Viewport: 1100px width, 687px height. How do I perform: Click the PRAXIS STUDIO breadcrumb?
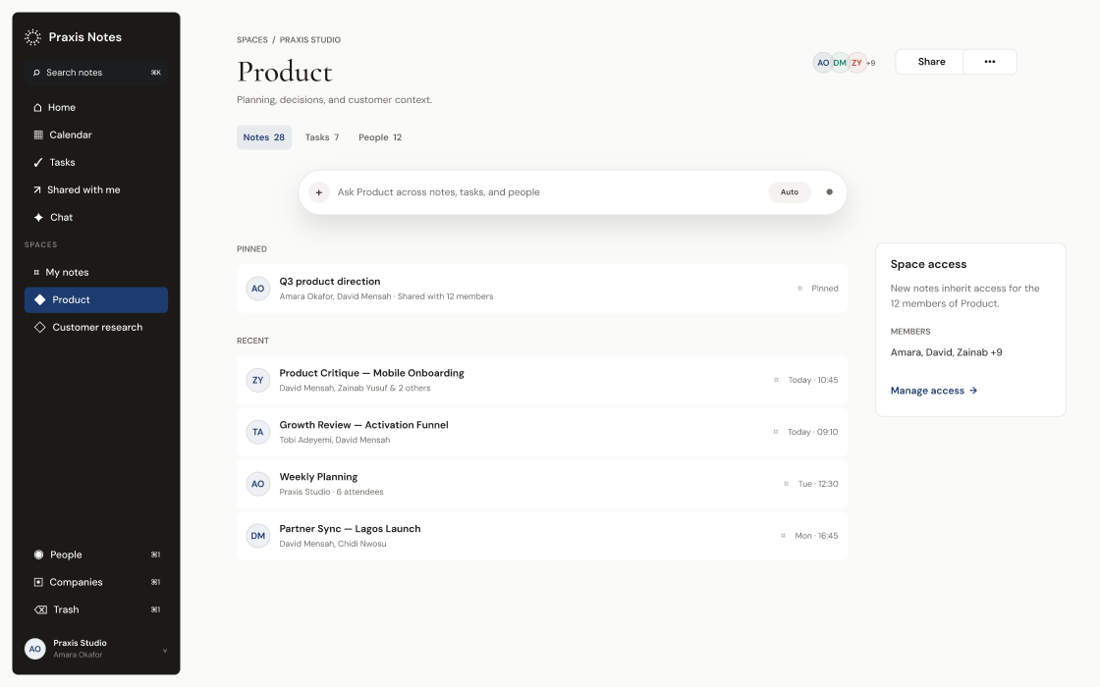[310, 40]
